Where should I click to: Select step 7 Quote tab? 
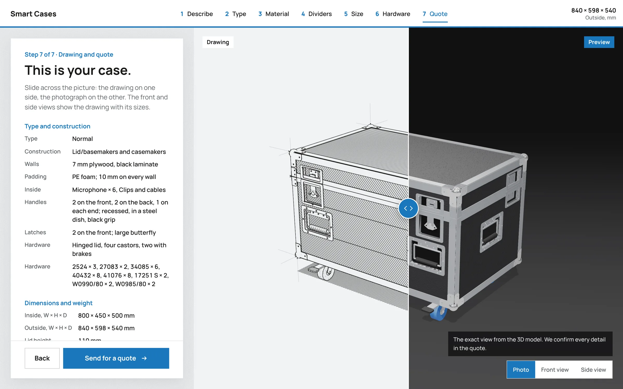pos(435,14)
